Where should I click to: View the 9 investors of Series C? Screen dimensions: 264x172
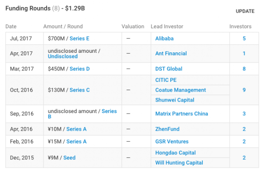click(244, 90)
